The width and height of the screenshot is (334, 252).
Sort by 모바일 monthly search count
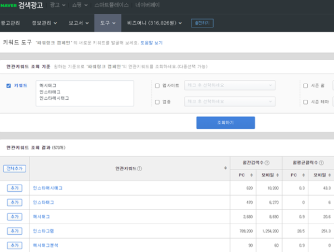(x=269, y=176)
